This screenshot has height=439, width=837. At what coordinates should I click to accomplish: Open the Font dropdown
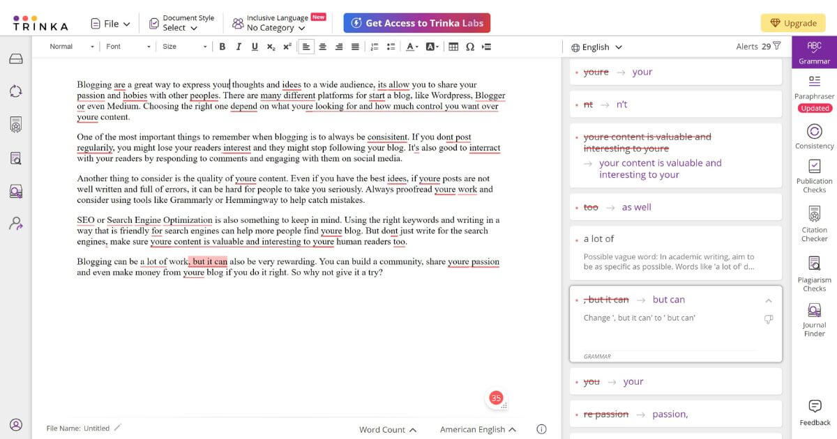pyautogui.click(x=128, y=47)
